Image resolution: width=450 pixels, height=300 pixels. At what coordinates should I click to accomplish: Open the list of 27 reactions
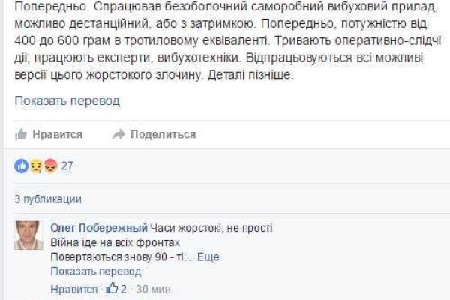(67, 166)
